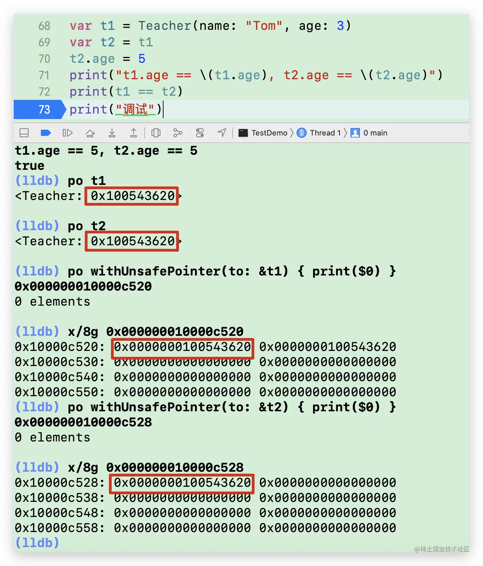The width and height of the screenshot is (483, 566).
Task: Click the final empty (lldb) prompt
Action: tap(37, 543)
